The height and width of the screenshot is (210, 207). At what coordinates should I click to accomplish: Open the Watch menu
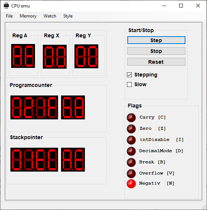coord(50,16)
